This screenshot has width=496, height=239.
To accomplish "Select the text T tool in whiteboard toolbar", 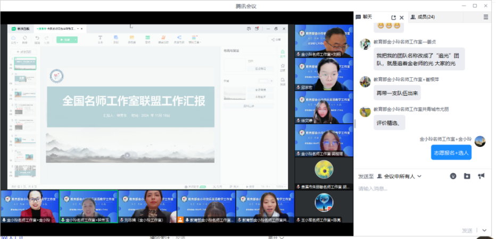I will pyautogui.click(x=100, y=39).
